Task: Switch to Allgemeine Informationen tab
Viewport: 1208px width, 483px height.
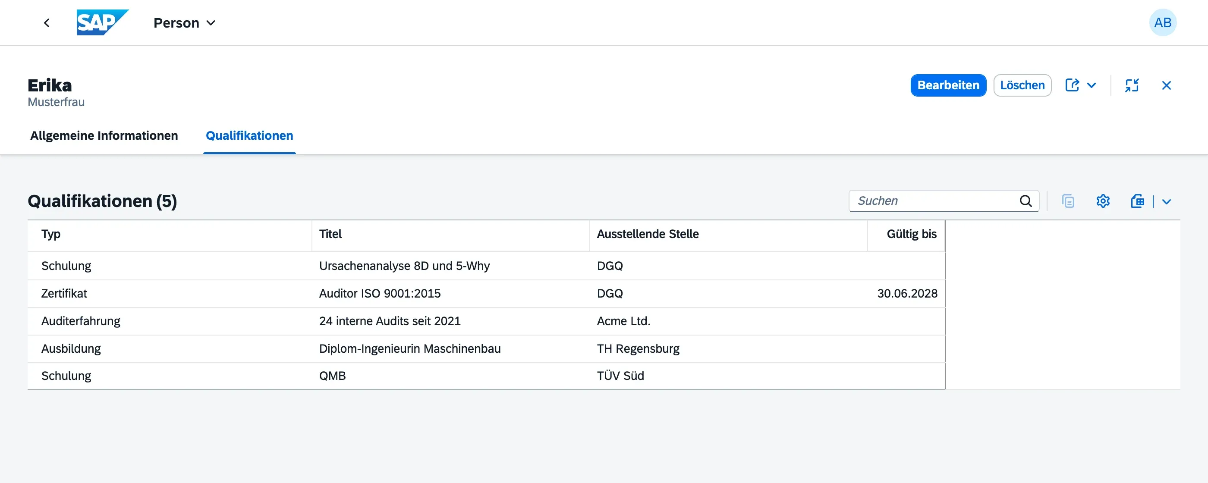Action: [x=104, y=135]
